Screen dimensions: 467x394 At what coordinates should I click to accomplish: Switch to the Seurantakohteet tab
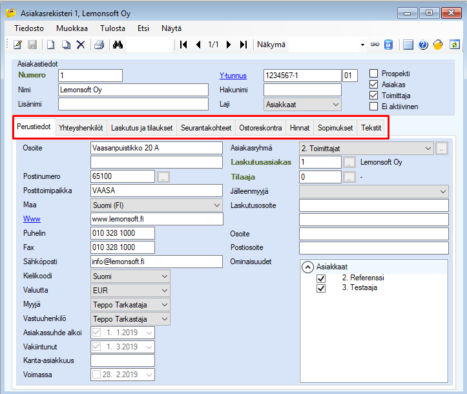(206, 128)
